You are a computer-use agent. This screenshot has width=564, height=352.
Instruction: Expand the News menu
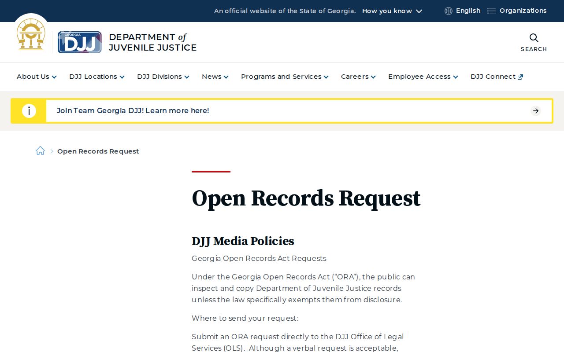215,77
